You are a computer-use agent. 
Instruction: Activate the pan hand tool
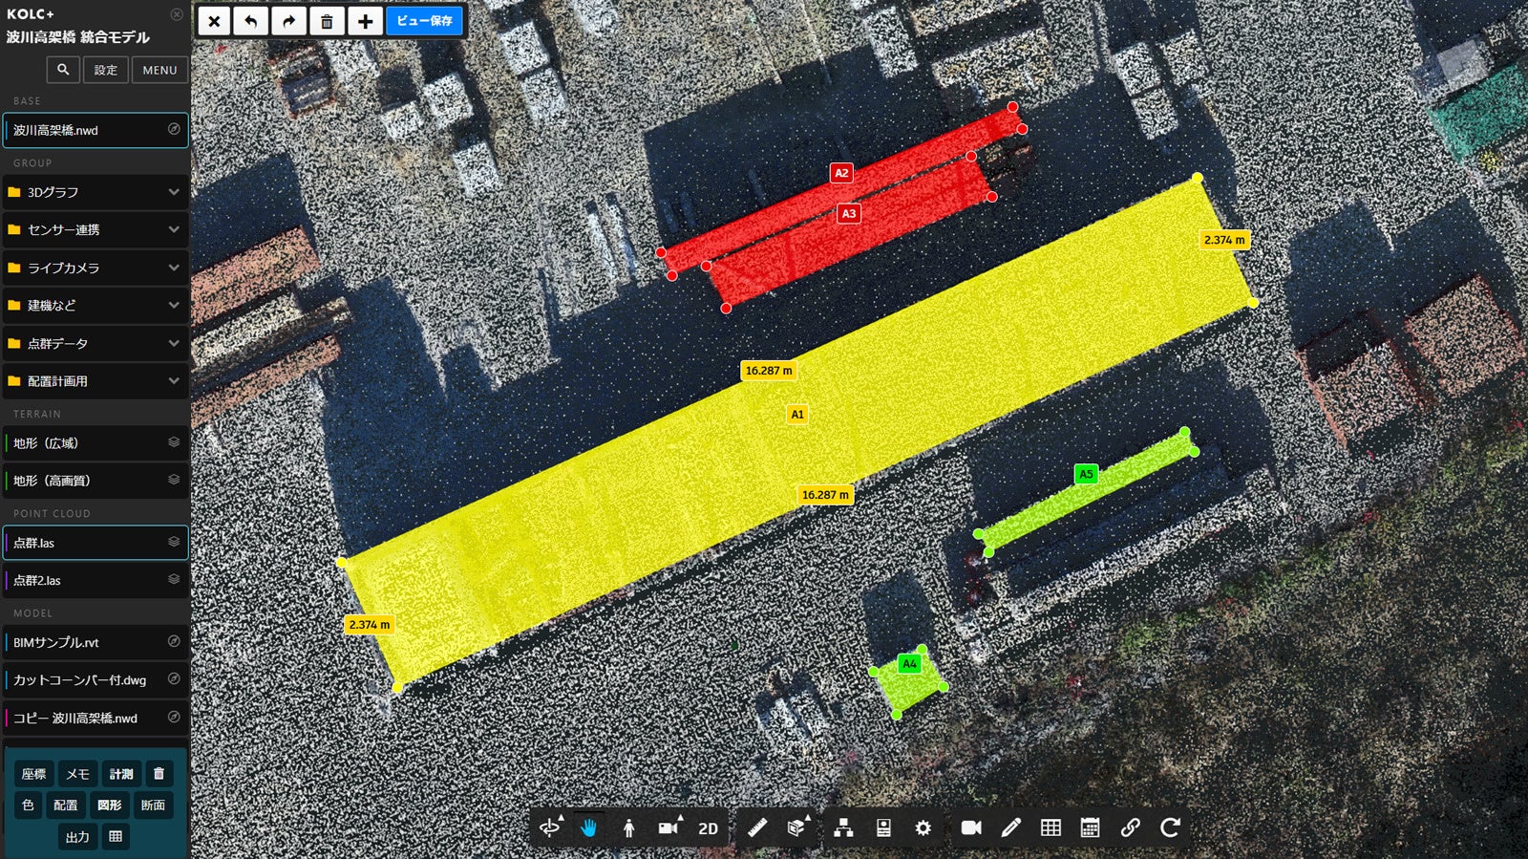588,827
